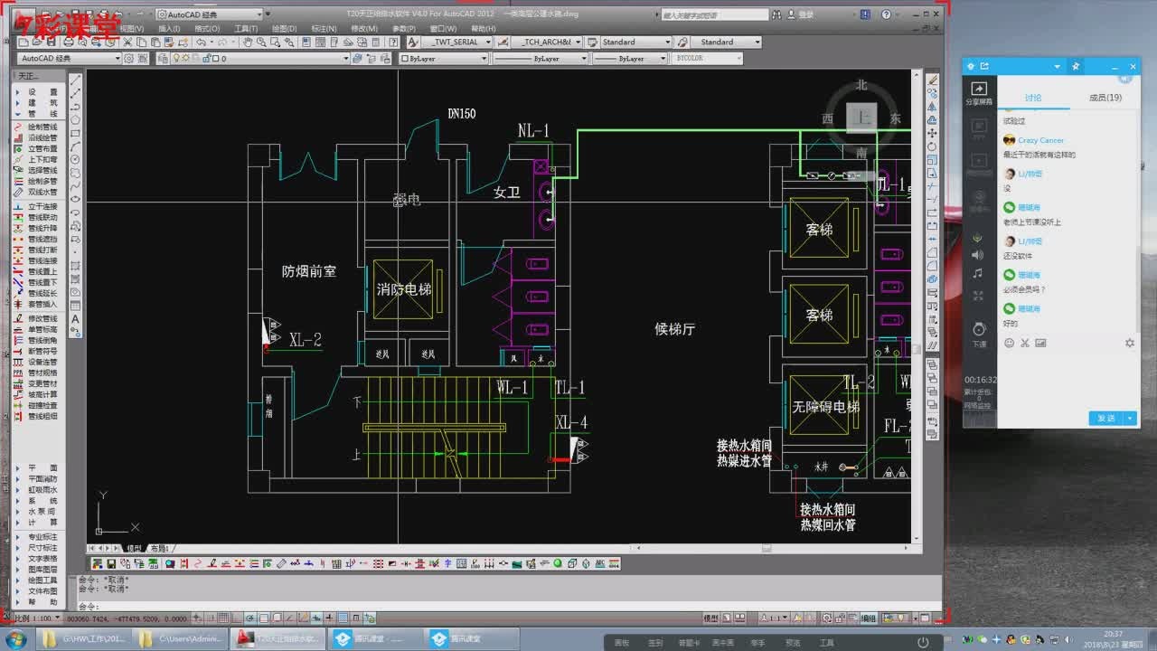The height and width of the screenshot is (651, 1157).
Task: Open the 管材规格 tool
Action: [x=36, y=373]
